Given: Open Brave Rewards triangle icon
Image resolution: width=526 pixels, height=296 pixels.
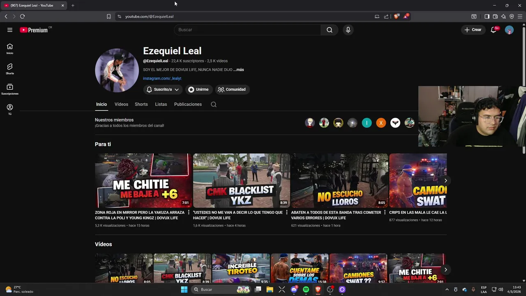Looking at the screenshot, I should [406, 16].
